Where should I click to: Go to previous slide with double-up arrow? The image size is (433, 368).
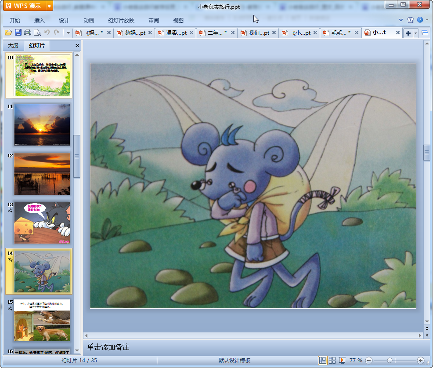(427, 328)
